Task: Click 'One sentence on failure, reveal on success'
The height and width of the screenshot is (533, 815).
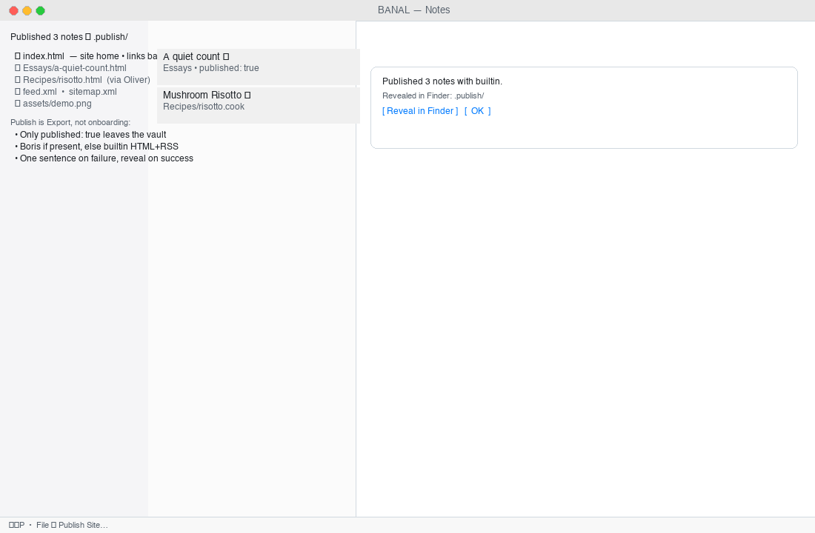Action: (x=104, y=158)
